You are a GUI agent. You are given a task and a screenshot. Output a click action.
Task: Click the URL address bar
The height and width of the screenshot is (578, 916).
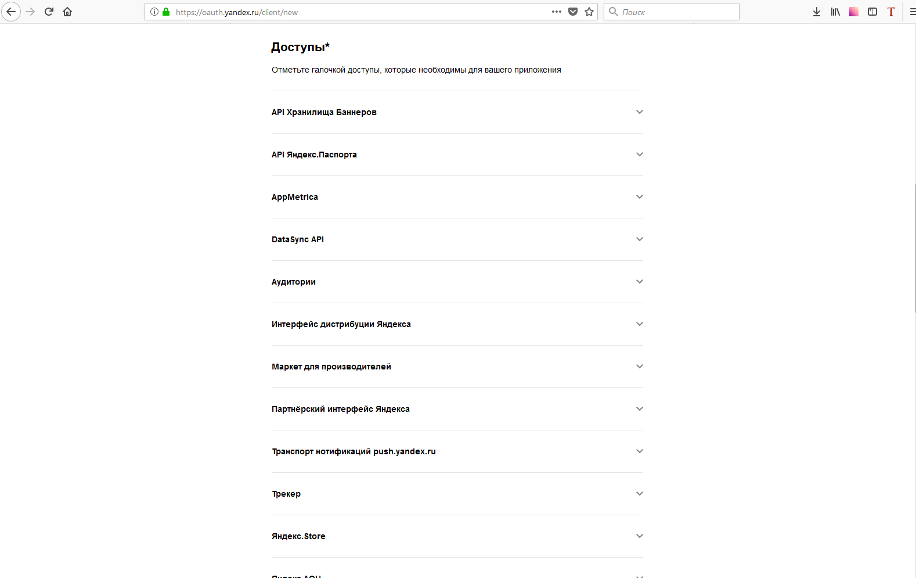(x=360, y=12)
